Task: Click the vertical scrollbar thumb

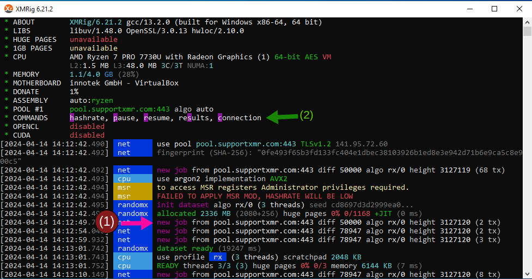Action: click(527, 31)
